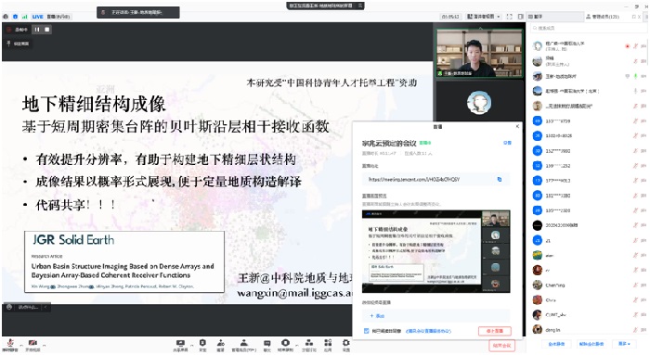650x355 pixels.
Task: Click the invite icon in the bottom toolbar
Action: (221, 346)
